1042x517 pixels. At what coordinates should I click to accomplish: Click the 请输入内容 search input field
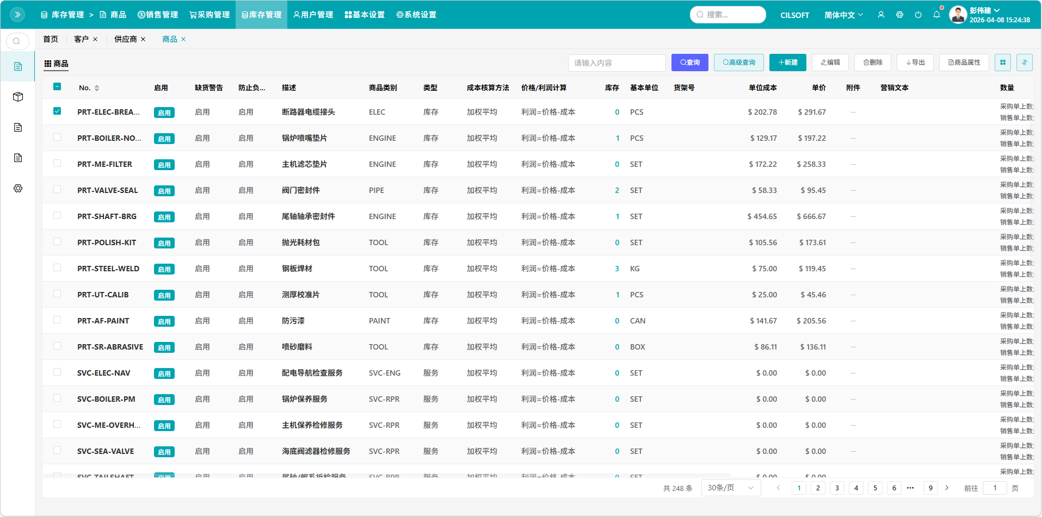coord(616,63)
